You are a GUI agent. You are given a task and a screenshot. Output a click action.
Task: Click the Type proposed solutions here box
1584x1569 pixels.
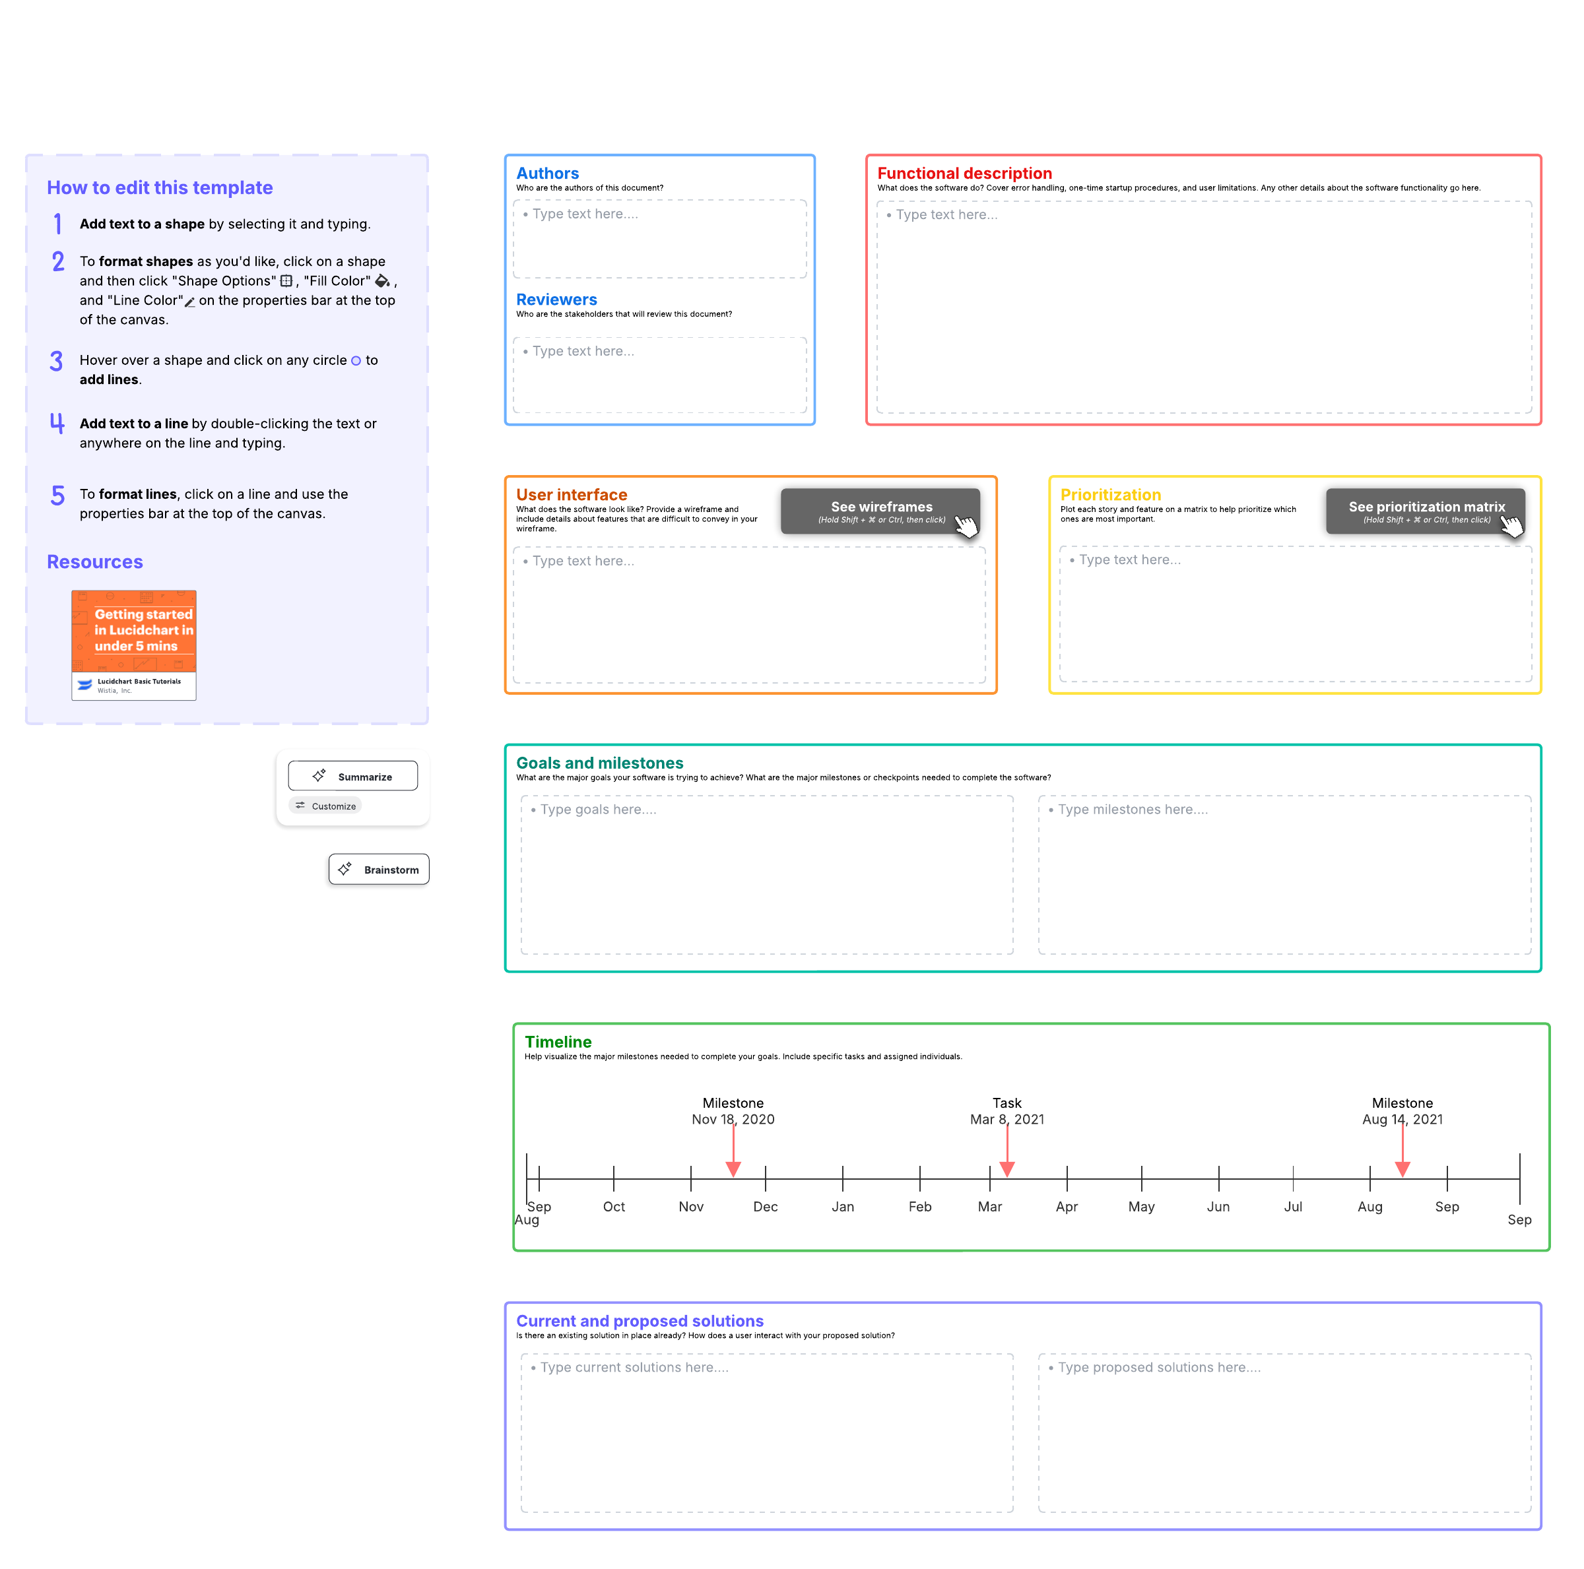point(1285,1432)
